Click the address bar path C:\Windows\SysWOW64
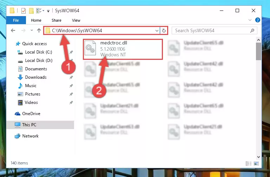Image resolution: width=270 pixels, height=177 pixels. pyautogui.click(x=77, y=30)
